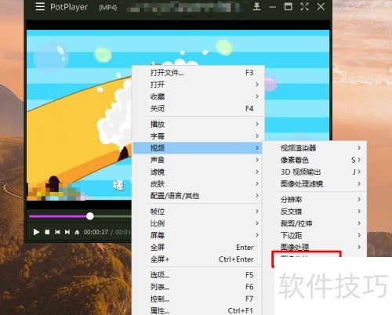Click the (MP4) format label
The height and width of the screenshot is (315, 392).
pos(108,7)
